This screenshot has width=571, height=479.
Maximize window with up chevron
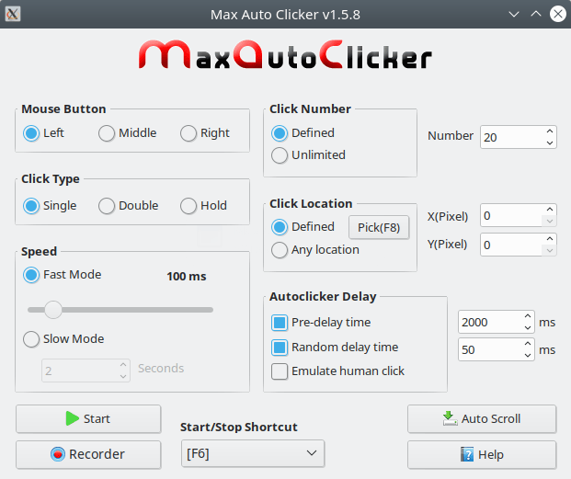coord(536,14)
